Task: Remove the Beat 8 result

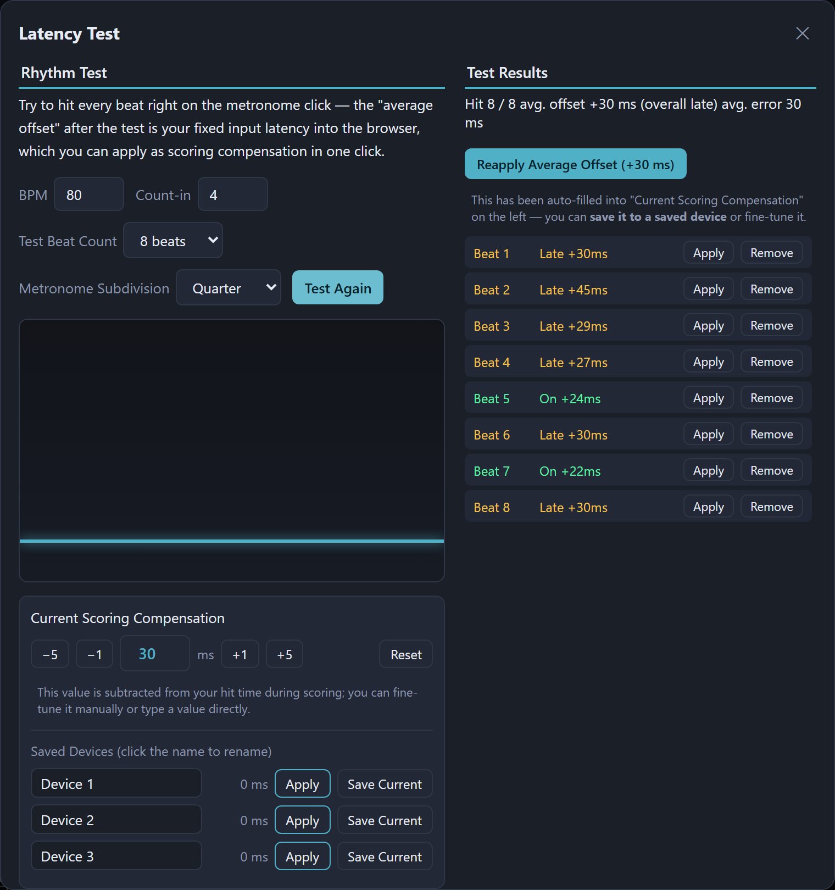Action: click(771, 507)
